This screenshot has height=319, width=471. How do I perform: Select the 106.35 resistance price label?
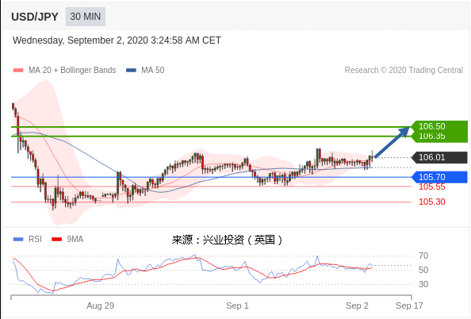click(x=432, y=136)
